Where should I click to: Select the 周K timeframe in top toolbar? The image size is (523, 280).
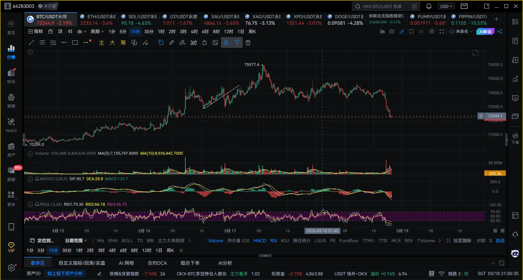click(x=252, y=32)
